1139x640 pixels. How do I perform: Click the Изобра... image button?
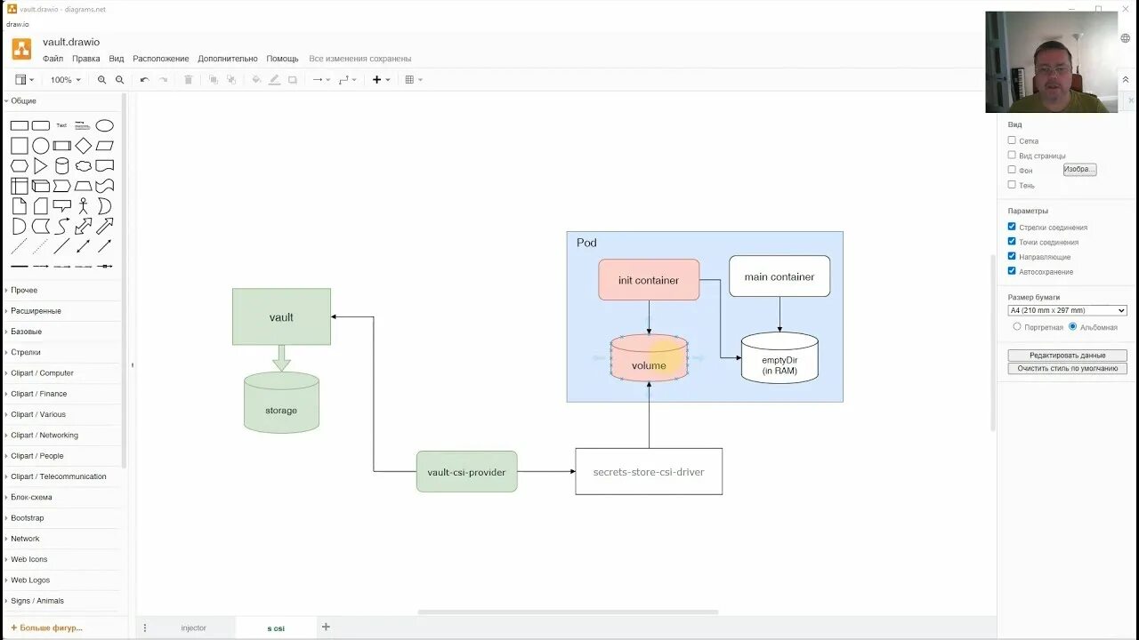tap(1079, 169)
